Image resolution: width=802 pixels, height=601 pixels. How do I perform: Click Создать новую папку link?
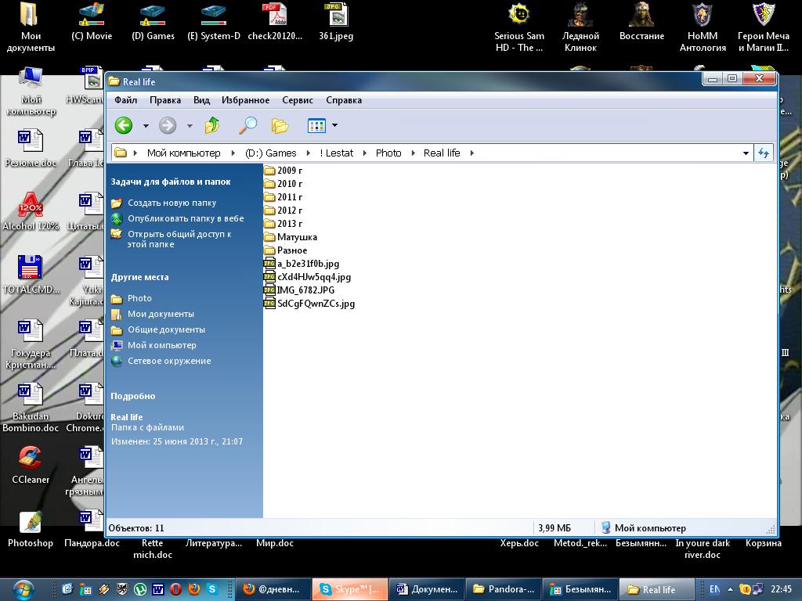coord(172,203)
